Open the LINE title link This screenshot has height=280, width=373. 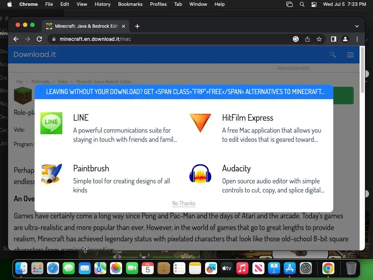pyautogui.click(x=81, y=118)
